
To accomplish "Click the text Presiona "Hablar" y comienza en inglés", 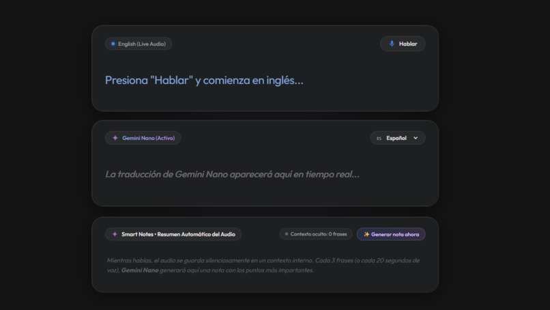I will pos(204,81).
